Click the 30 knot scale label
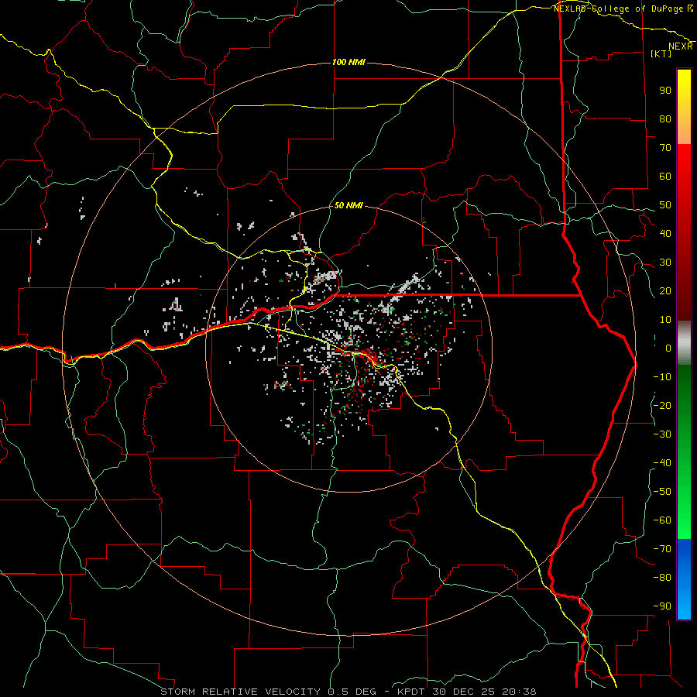Screen dimensions: 697x697 pos(665,263)
